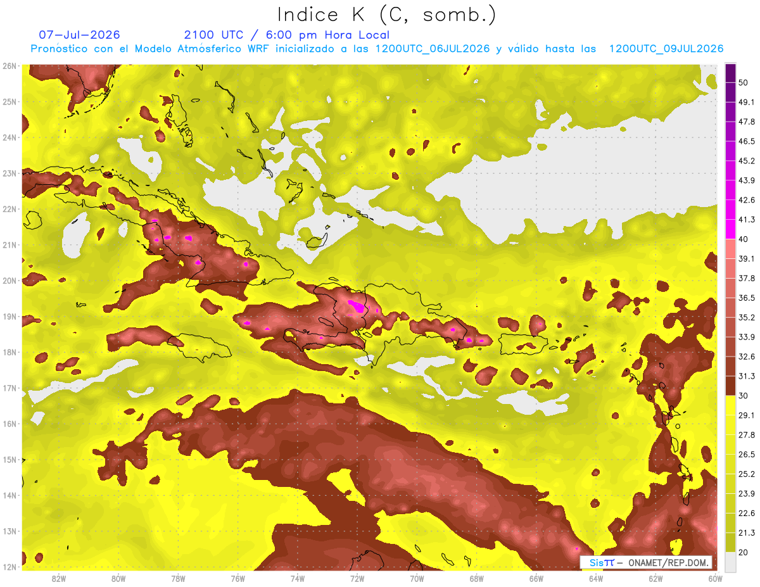The width and height of the screenshot is (760, 587).
Task: Click the latitude label "23N"
Action: tap(9, 173)
